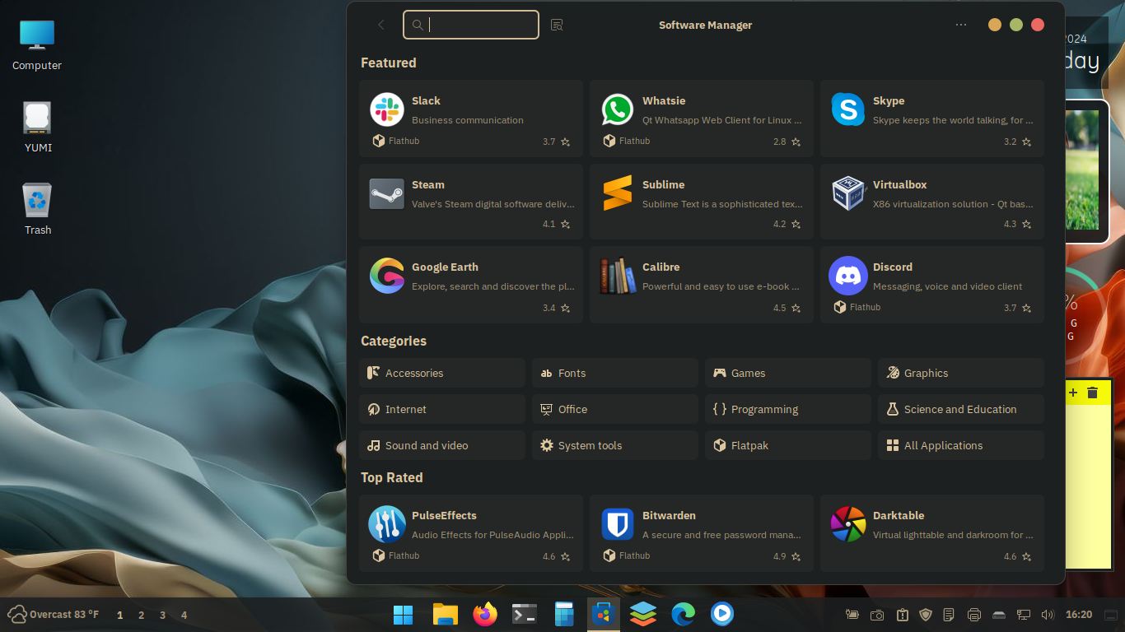Open the stacked layers app in taskbar
1125x632 pixels.
tap(643, 614)
